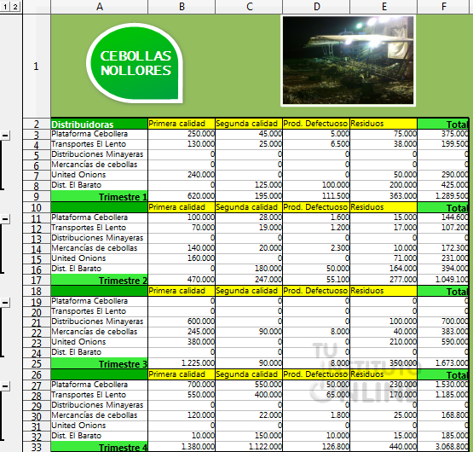Select the night harvest photo
The width and height of the screenshot is (473, 452).
pyautogui.click(x=348, y=61)
